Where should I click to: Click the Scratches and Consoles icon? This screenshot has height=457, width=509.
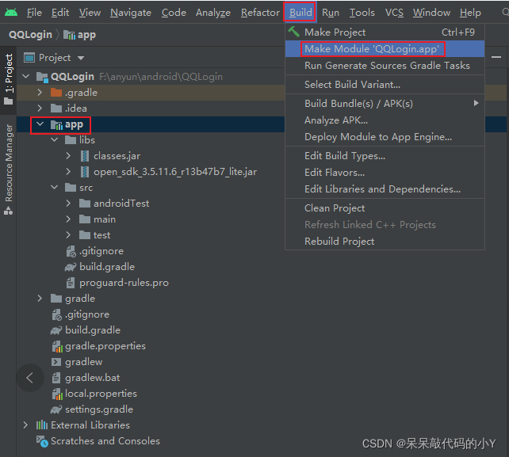42,441
